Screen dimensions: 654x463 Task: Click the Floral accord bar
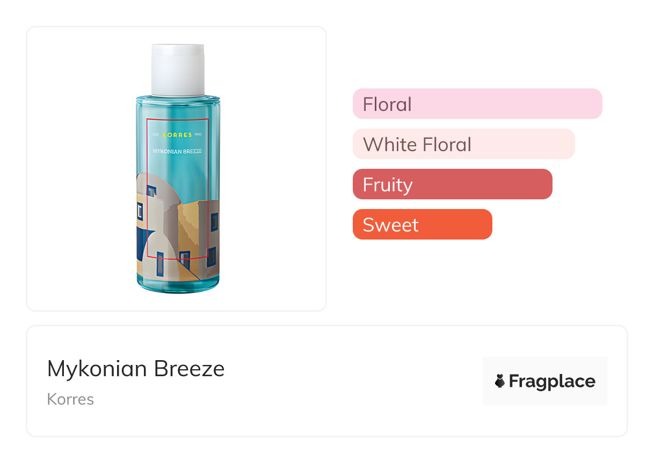[x=477, y=103]
